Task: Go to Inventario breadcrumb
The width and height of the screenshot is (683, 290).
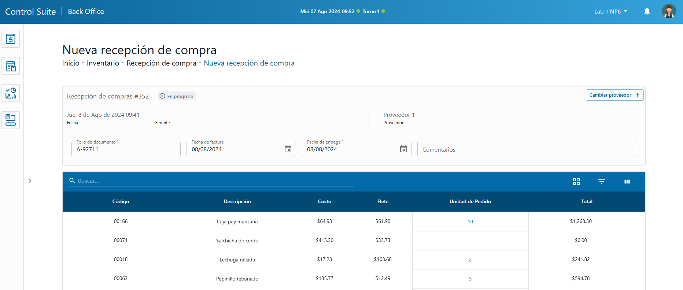Action: point(103,63)
